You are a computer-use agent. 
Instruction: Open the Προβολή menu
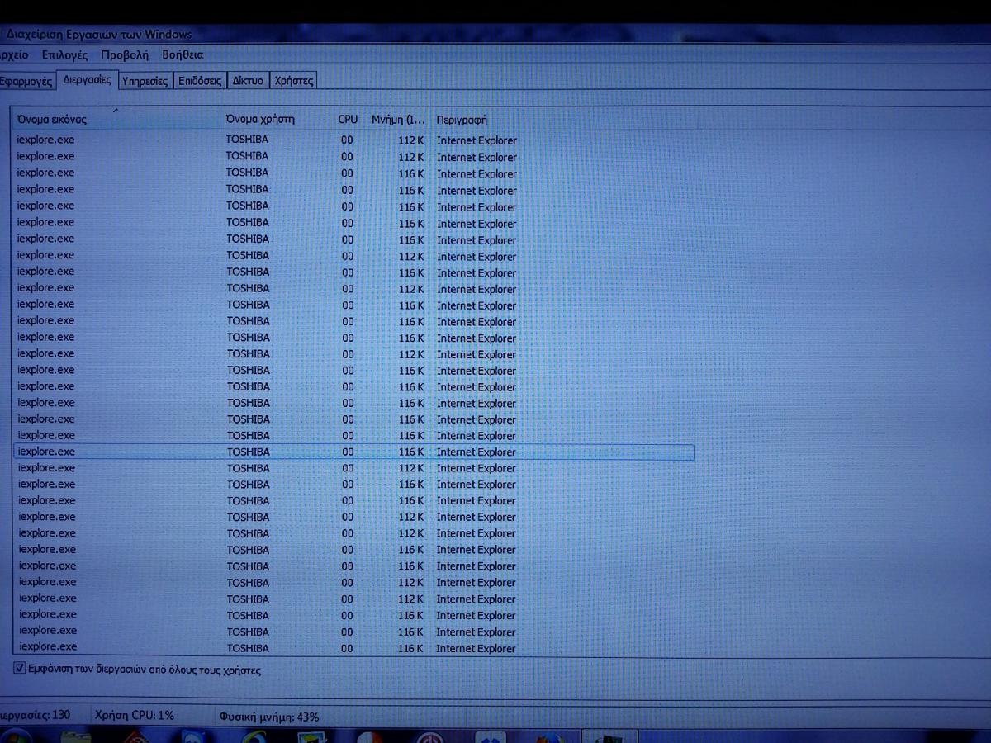point(125,55)
